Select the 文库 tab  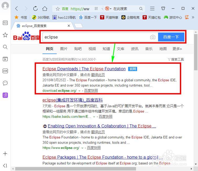(121, 49)
